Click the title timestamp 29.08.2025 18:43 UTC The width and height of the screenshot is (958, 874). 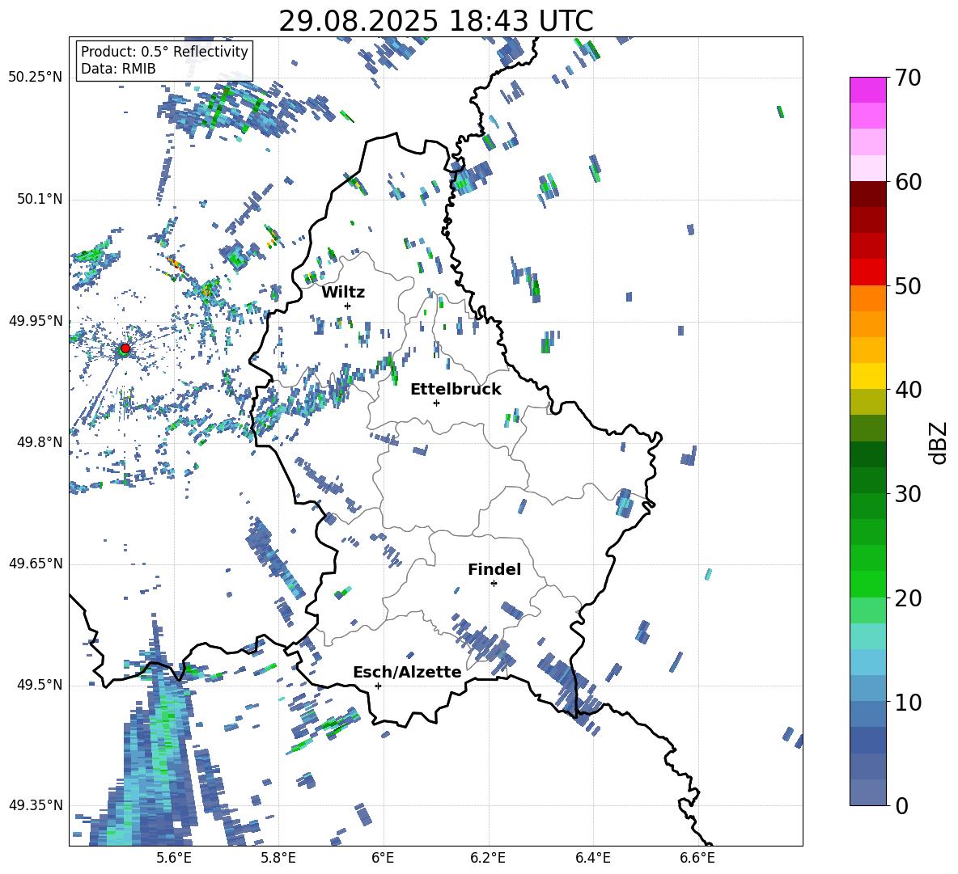click(x=436, y=21)
